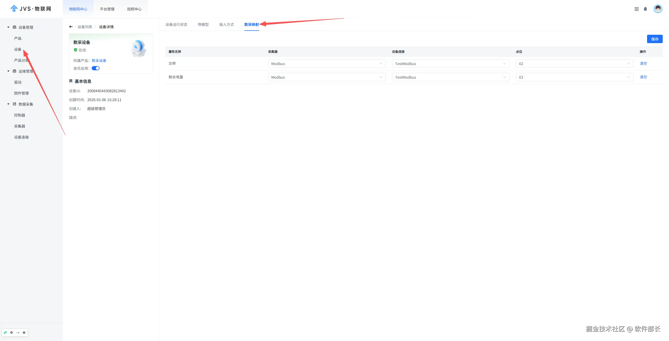Viewport: 669px width, 341px height.
Task: Collapse the 运维管理 tree arrow
Action: point(8,71)
